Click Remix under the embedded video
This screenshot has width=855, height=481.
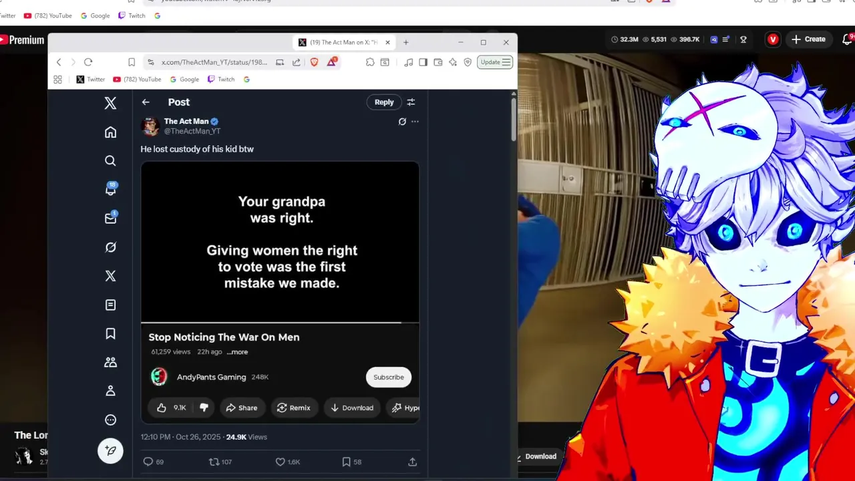point(294,408)
